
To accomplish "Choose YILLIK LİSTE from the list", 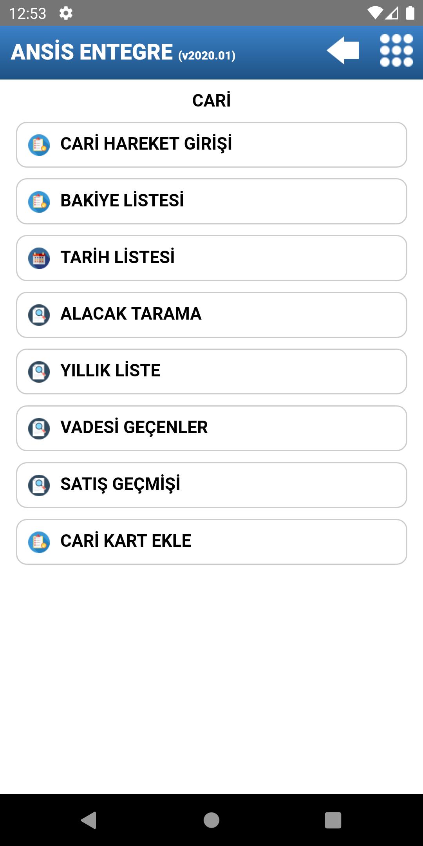I will point(211,372).
